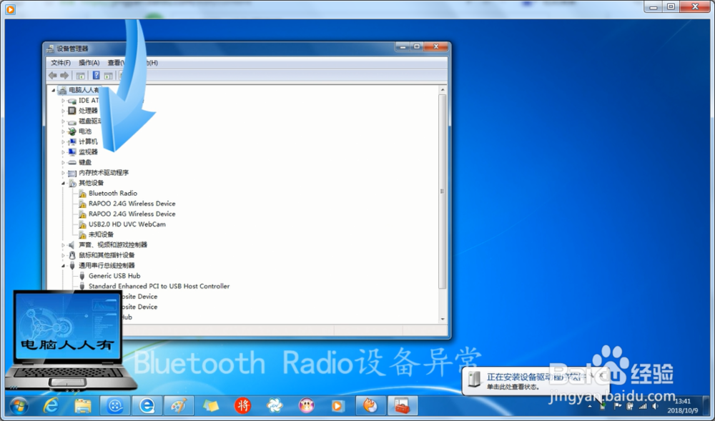Switch to the red toolbox taskbar item
This screenshot has width=715, height=421.
tap(402, 405)
